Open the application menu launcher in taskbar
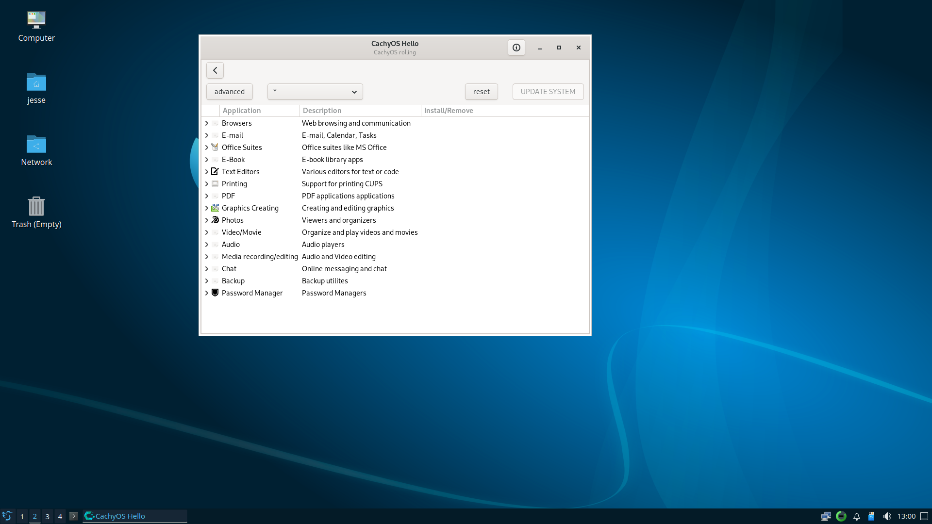 7,516
